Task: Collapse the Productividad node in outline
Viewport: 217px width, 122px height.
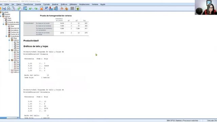Action: coord(6,36)
